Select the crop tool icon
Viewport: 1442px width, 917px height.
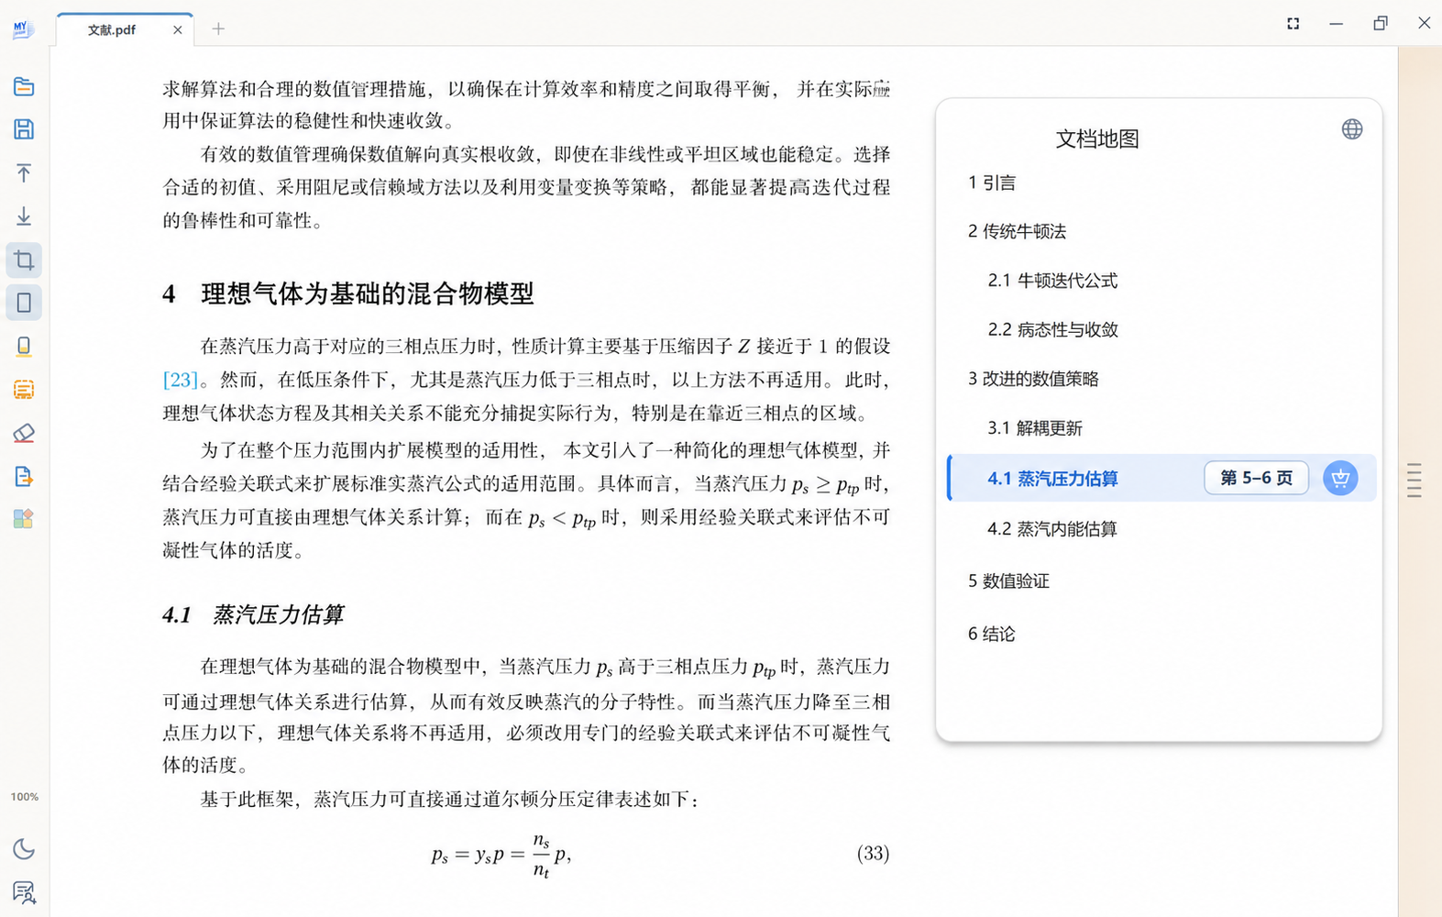pyautogui.click(x=24, y=260)
